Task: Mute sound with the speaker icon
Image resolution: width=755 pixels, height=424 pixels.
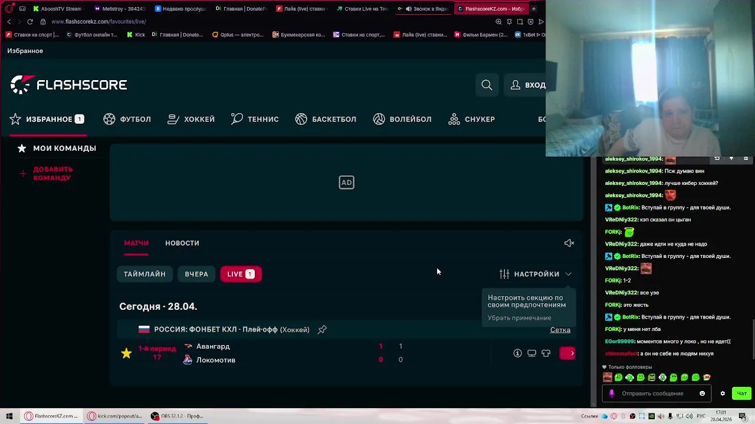Action: point(569,243)
